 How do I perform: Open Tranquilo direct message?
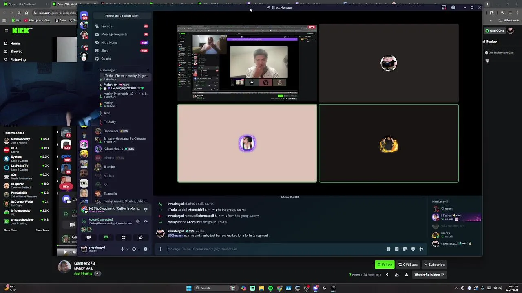(x=122, y=194)
